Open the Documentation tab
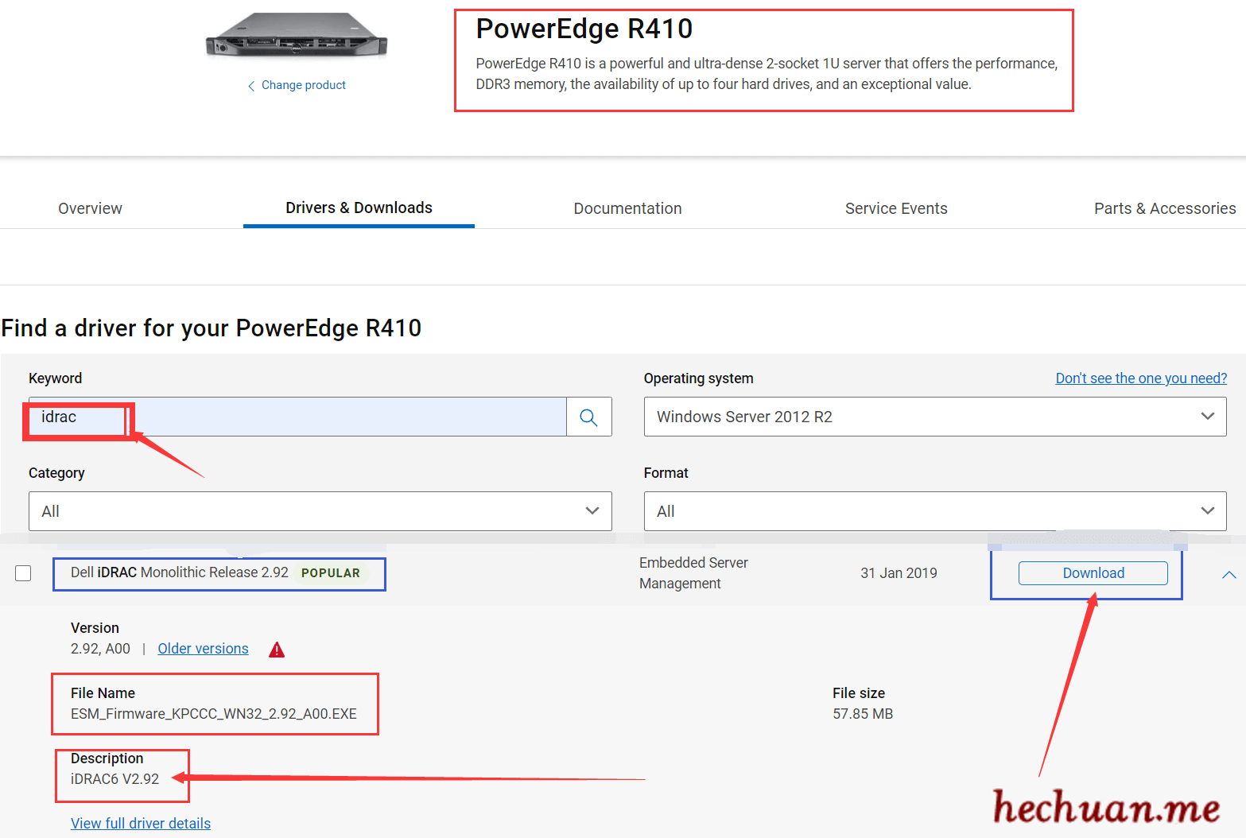The image size is (1246, 838). (627, 208)
